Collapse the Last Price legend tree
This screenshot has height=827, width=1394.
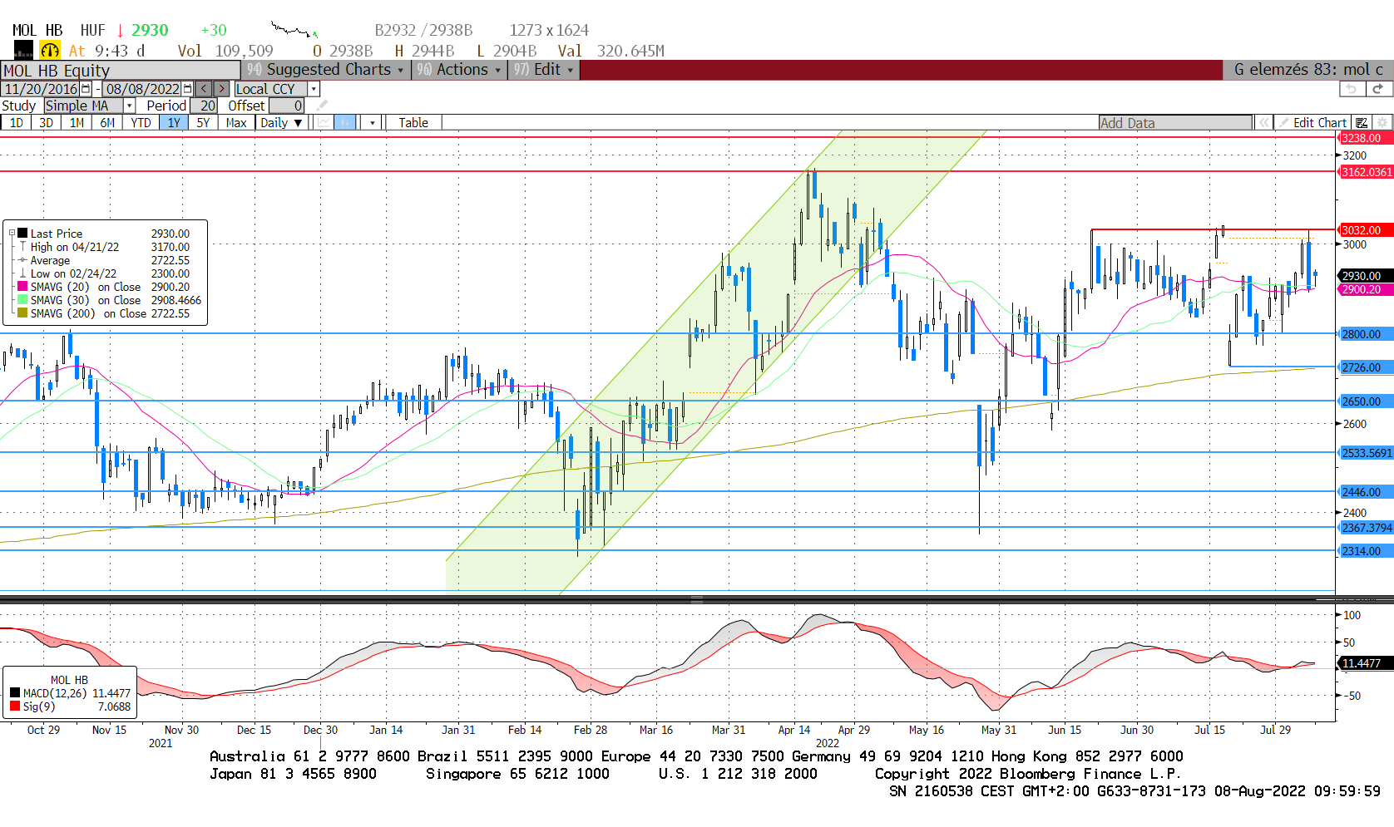click(x=12, y=234)
